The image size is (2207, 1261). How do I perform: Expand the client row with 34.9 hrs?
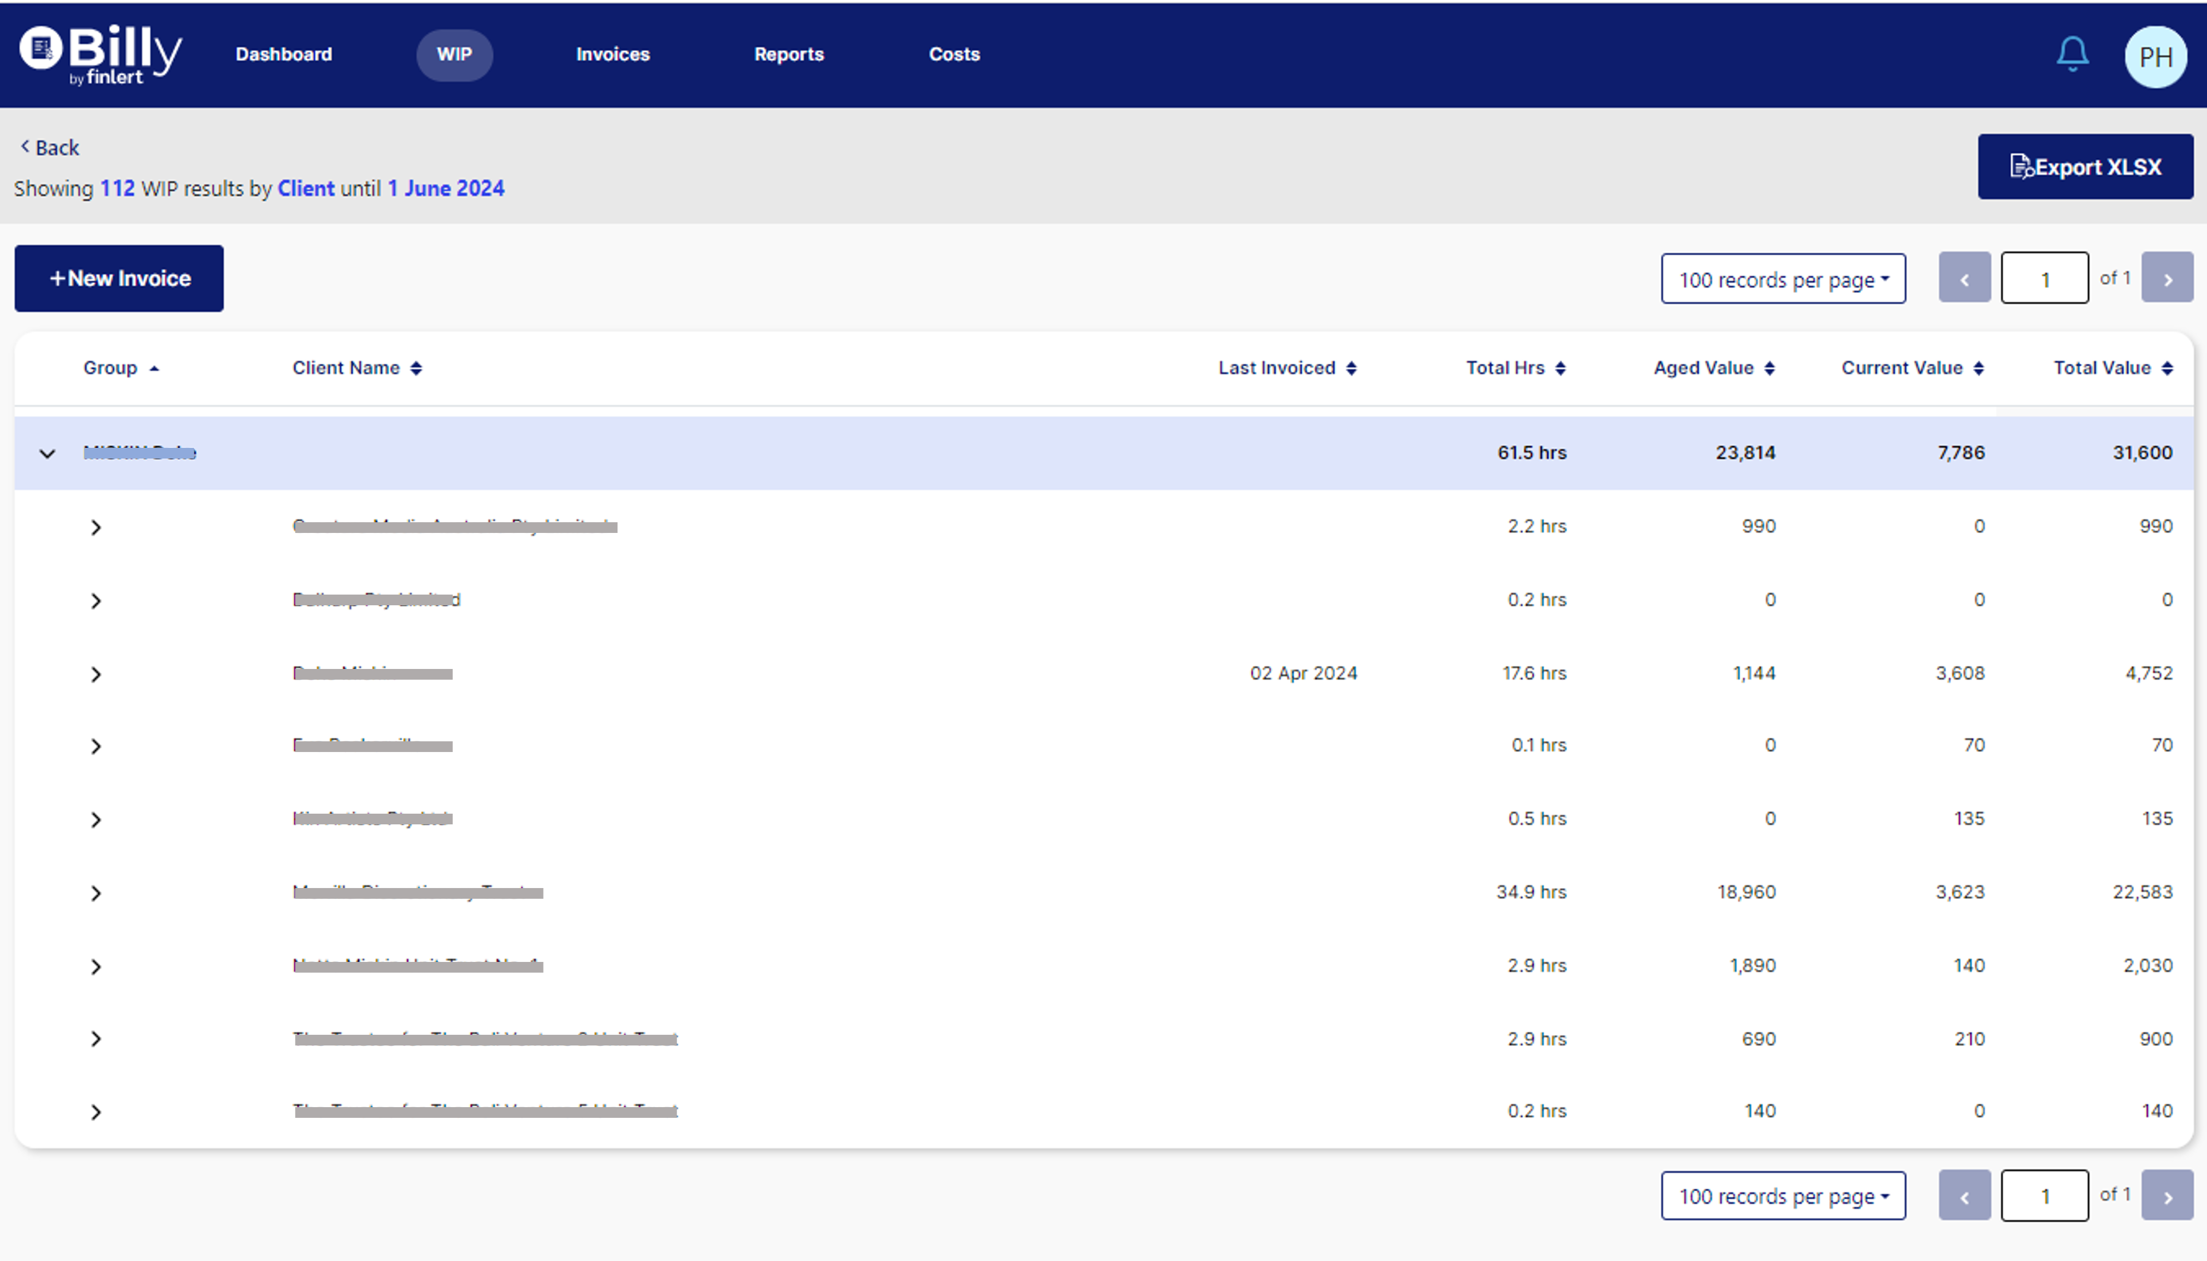click(x=96, y=893)
